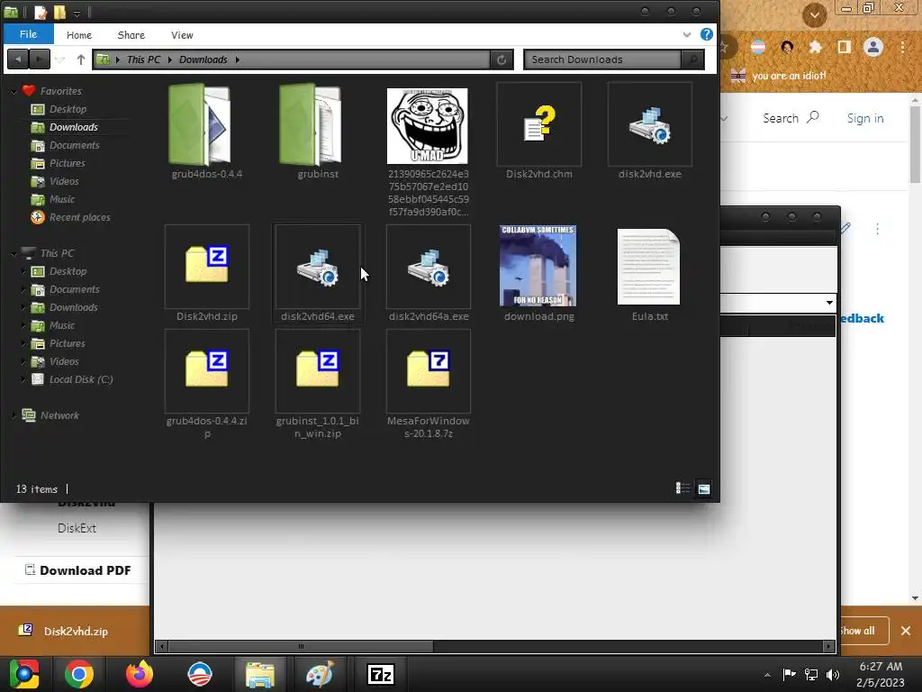The image size is (922, 692).
Task: Open Google Chrome from taskbar
Action: [79, 674]
